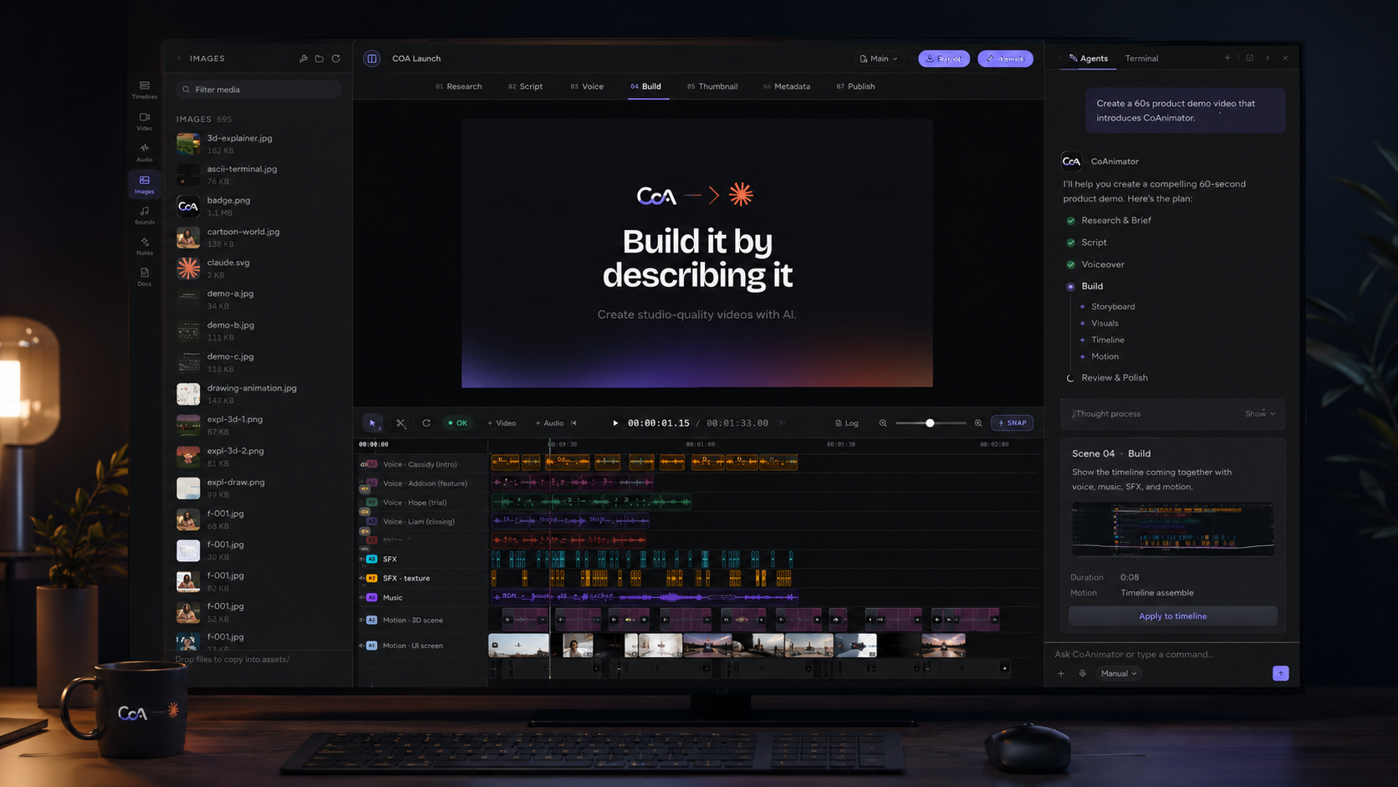Open the Notes section in the sidebar
The width and height of the screenshot is (1398, 787).
(144, 246)
